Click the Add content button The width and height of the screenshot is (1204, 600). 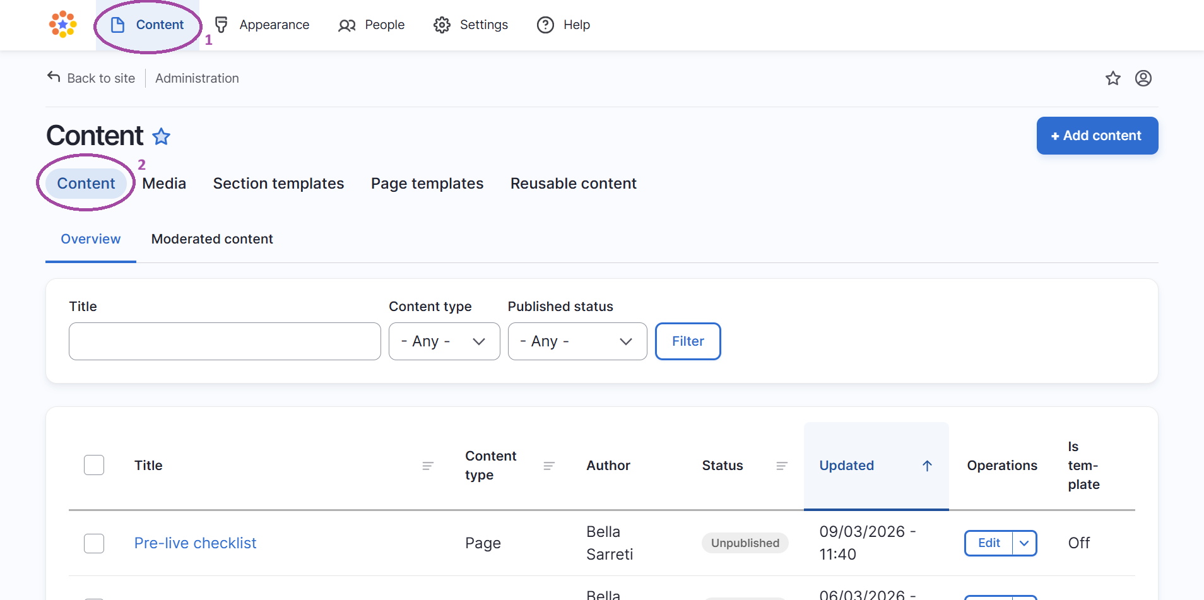[x=1097, y=136]
